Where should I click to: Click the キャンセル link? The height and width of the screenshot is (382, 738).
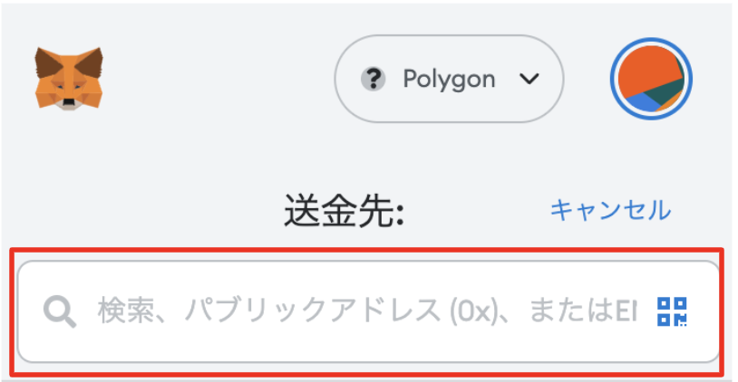click(x=611, y=210)
